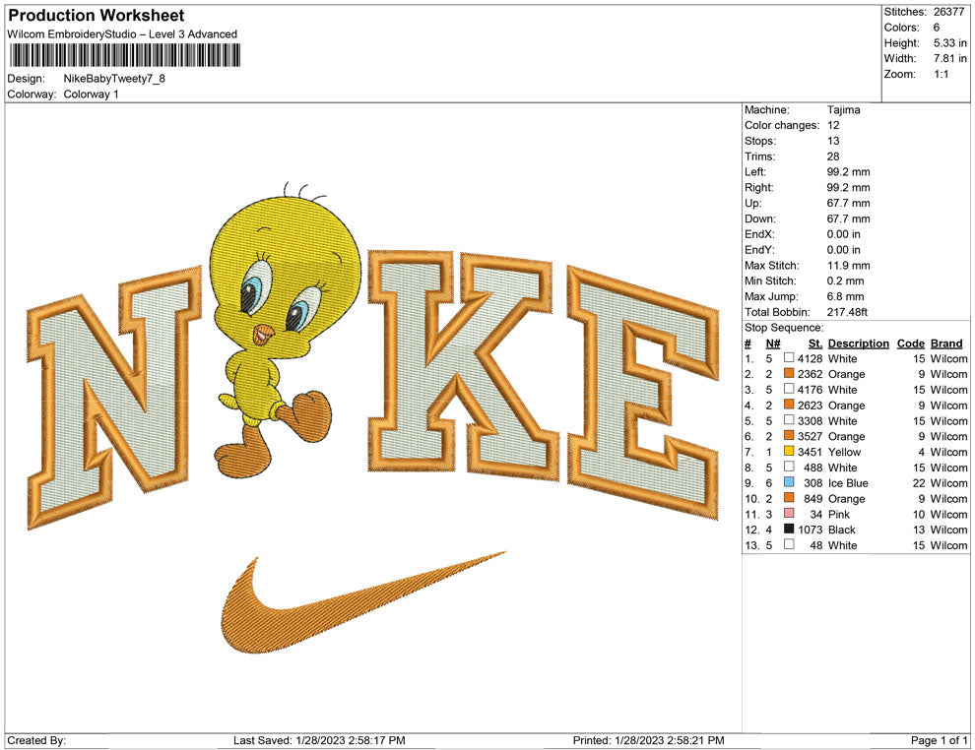Click stitch count '3527' in stop 6

tap(811, 436)
